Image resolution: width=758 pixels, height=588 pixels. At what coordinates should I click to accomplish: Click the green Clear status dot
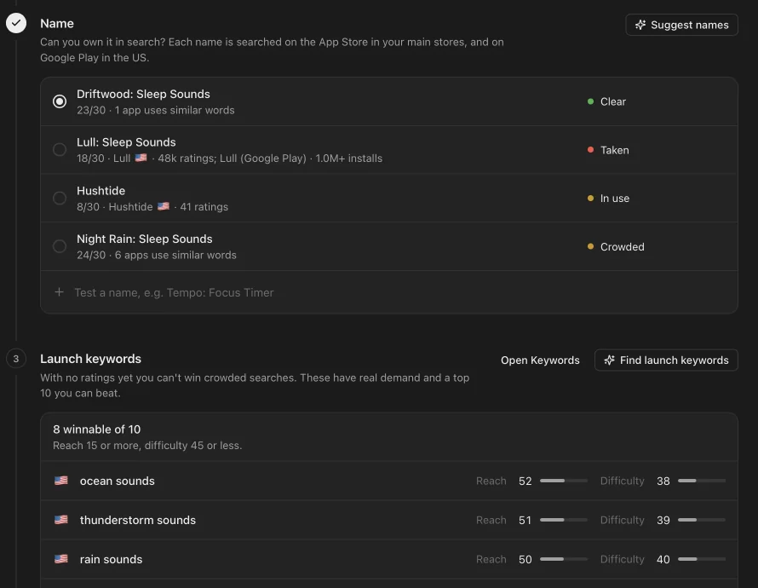(590, 101)
